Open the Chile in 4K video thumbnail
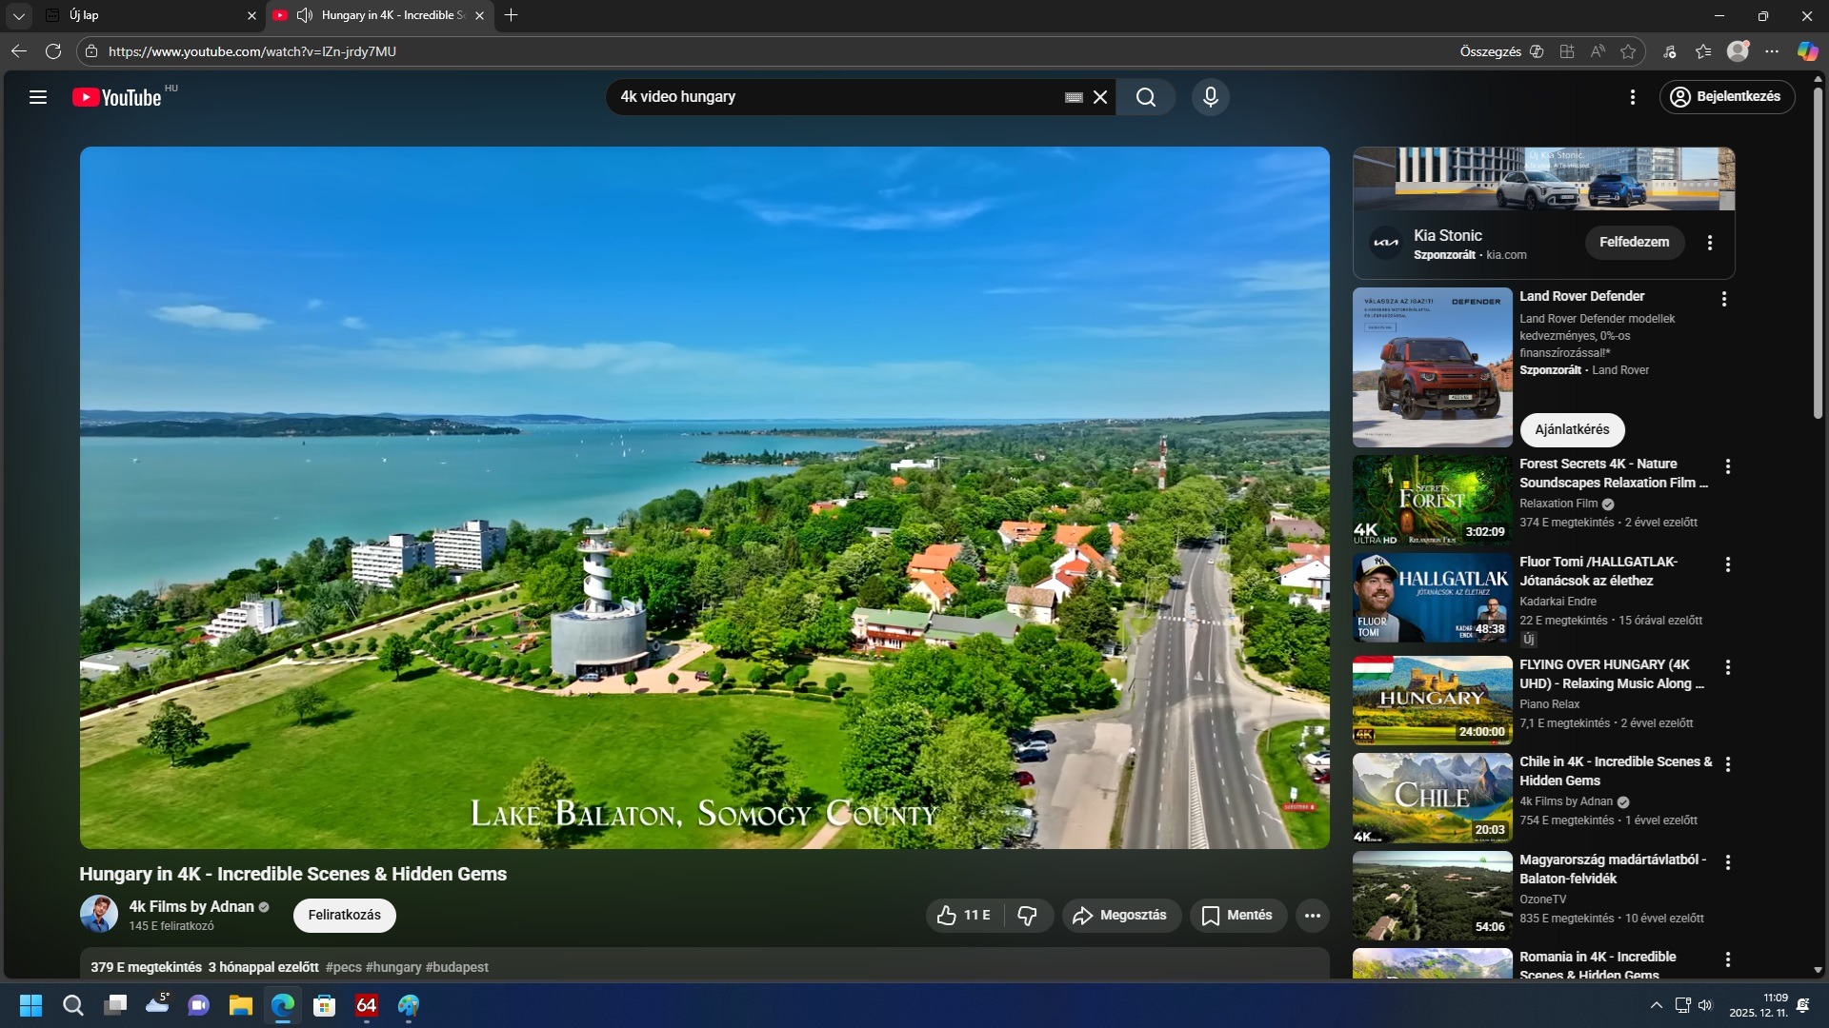This screenshot has width=1829, height=1028. [x=1432, y=798]
